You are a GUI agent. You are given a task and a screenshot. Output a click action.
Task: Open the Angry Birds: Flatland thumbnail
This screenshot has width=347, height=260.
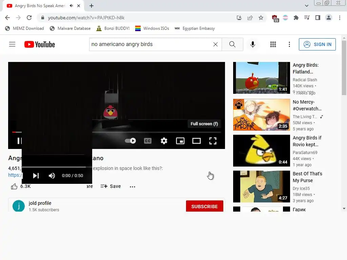point(261,78)
